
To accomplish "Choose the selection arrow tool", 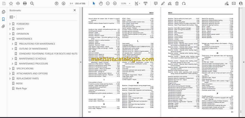I will click(x=94, y=4).
